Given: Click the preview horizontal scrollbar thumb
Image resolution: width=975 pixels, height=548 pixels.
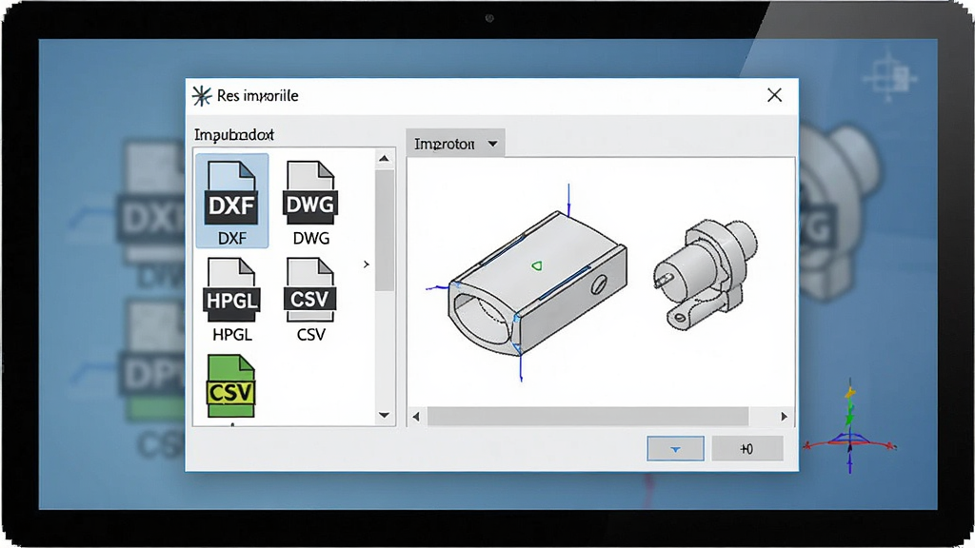Looking at the screenshot, I should click(587, 417).
